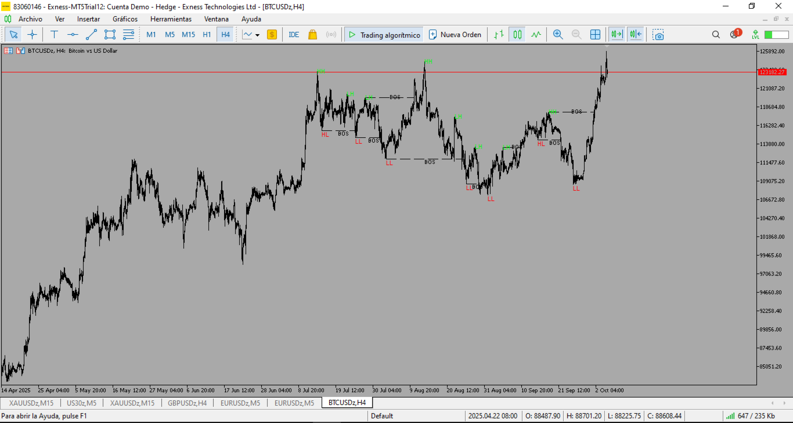
Task: Switch the chart to the M15 timeframe
Action: point(188,35)
